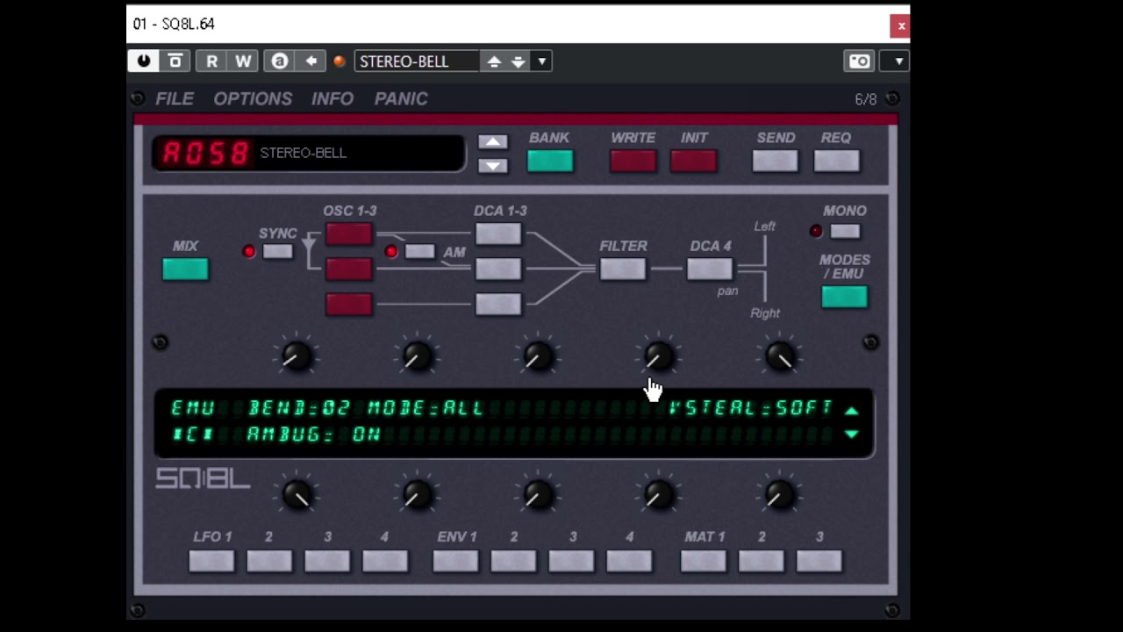
Task: Open the dropdown arrow beside the camera icon
Action: 898,61
